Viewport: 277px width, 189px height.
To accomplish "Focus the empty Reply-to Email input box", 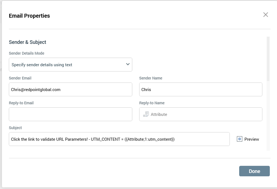I will click(x=70, y=114).
